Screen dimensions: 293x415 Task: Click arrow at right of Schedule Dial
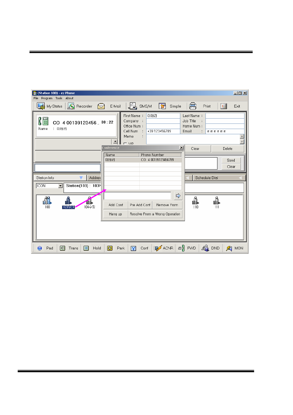tap(240, 178)
